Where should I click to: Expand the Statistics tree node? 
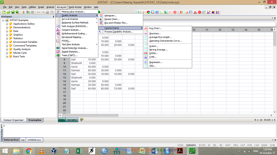click(x=7, y=38)
